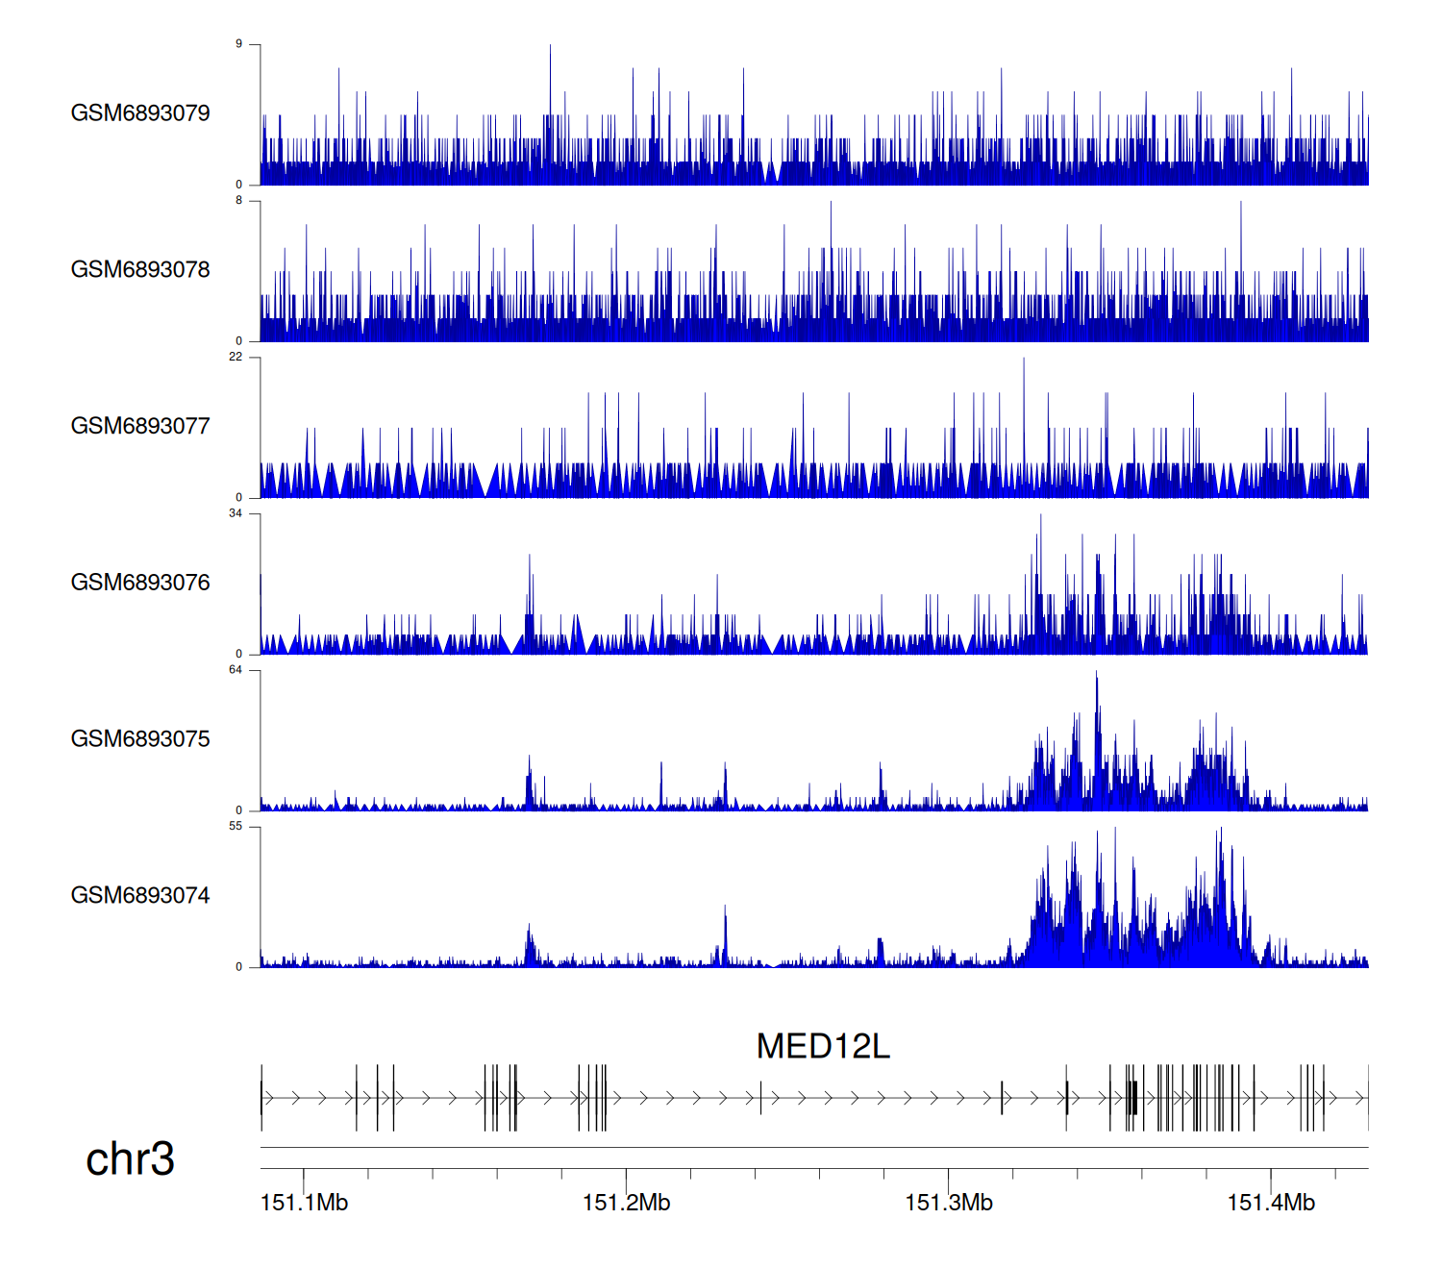Click the chr3 chromosome label
This screenshot has width=1442, height=1269.
(x=130, y=1159)
